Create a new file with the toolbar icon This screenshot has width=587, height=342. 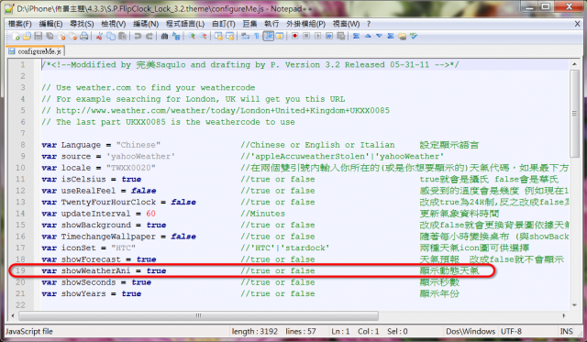(x=16, y=37)
